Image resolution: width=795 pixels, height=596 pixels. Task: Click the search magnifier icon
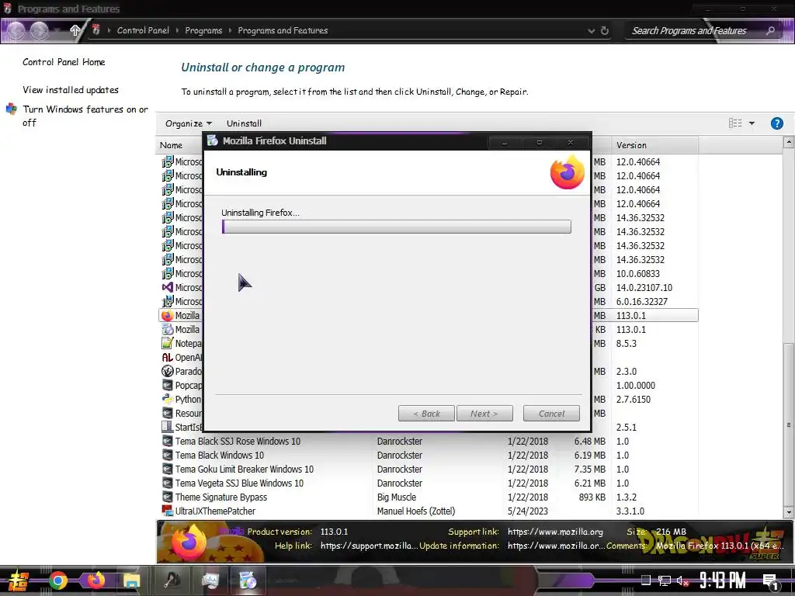coord(770,31)
